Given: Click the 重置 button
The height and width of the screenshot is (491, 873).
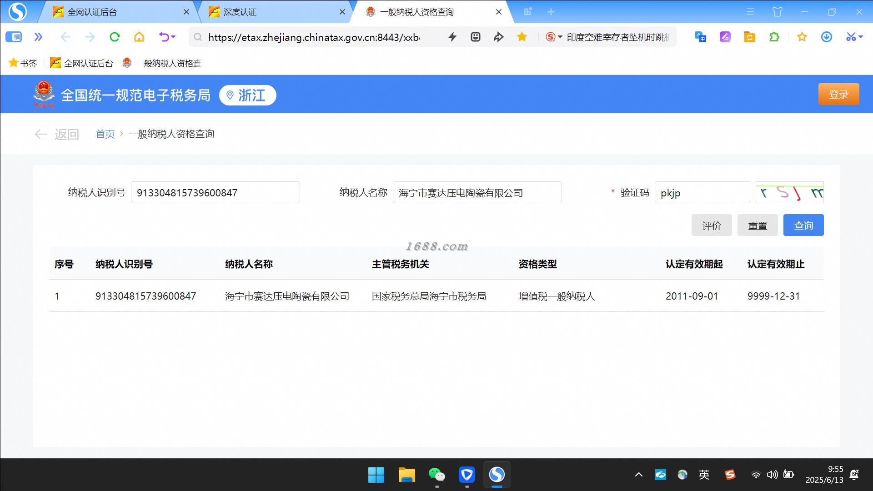Looking at the screenshot, I should coord(757,225).
